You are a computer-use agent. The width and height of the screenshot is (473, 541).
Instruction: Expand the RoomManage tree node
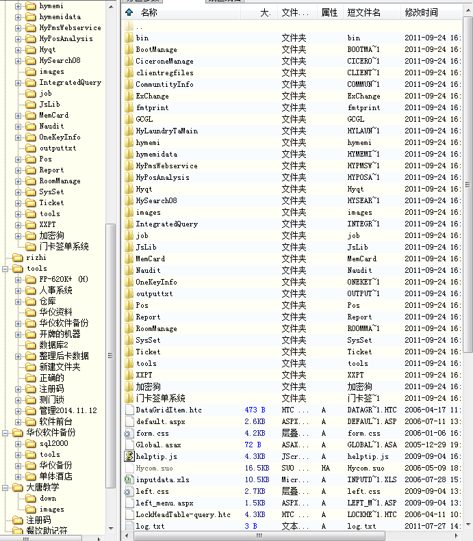(18, 181)
